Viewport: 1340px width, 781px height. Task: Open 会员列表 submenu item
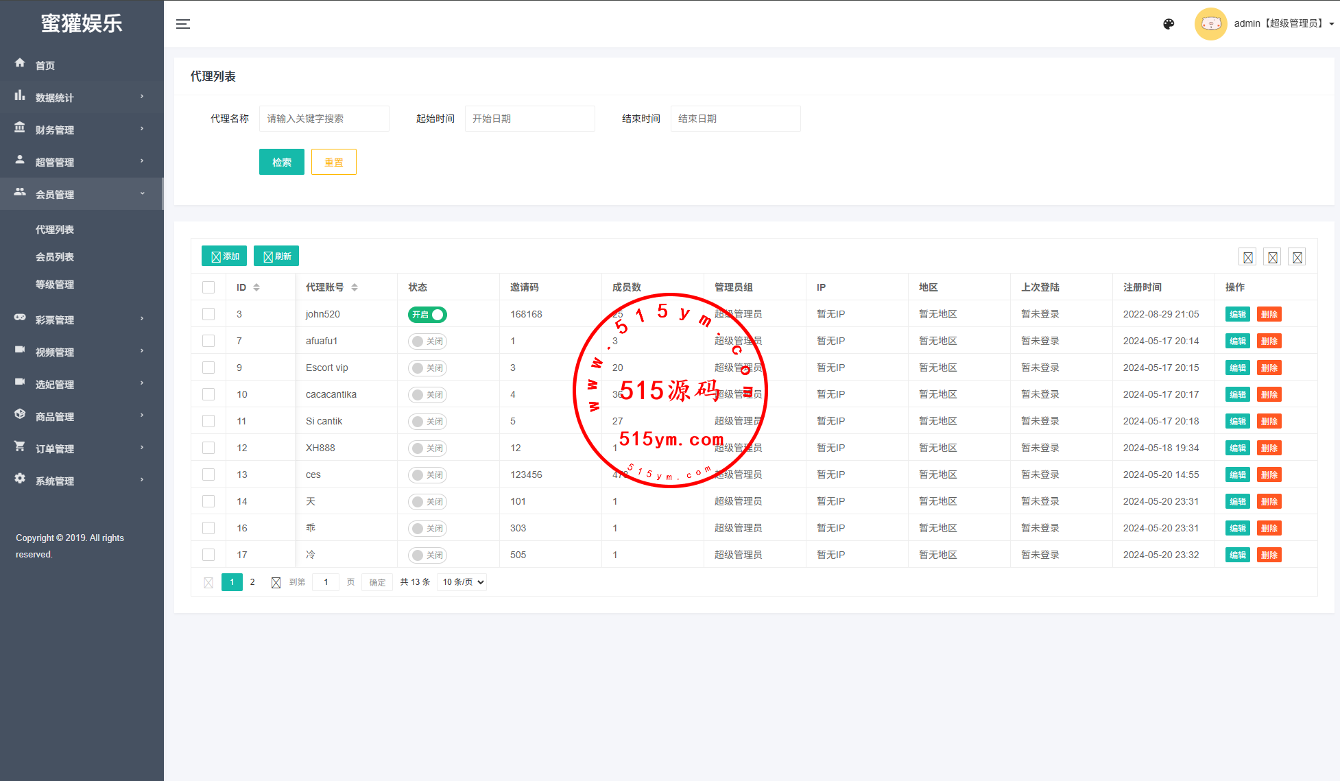tap(55, 257)
